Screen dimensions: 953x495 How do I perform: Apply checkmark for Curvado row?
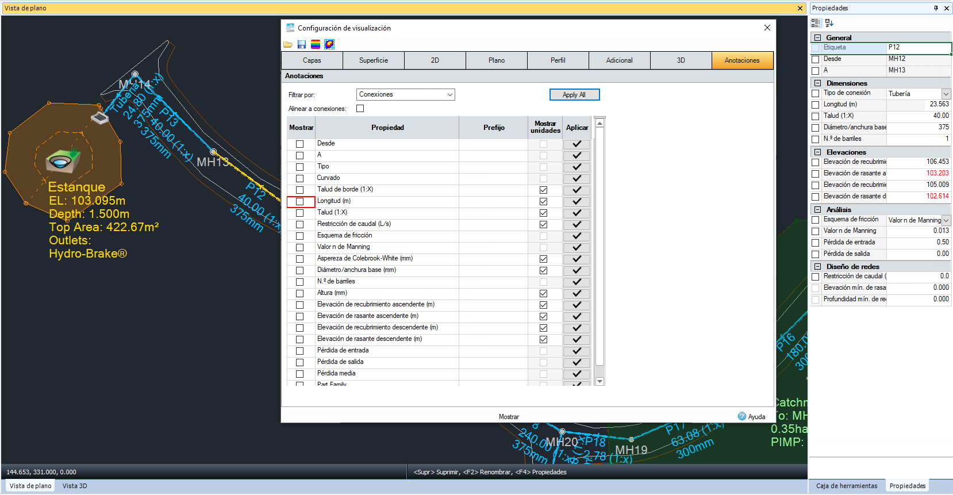coord(577,178)
